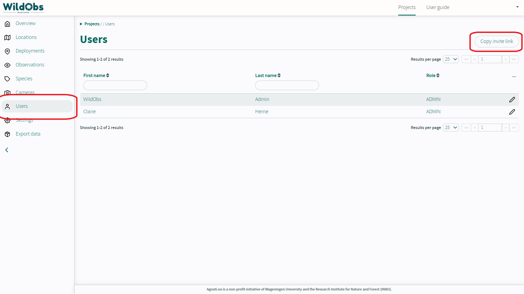Open the account menu caret at top right
Viewport: 524px width, 294px height.
[x=517, y=7]
